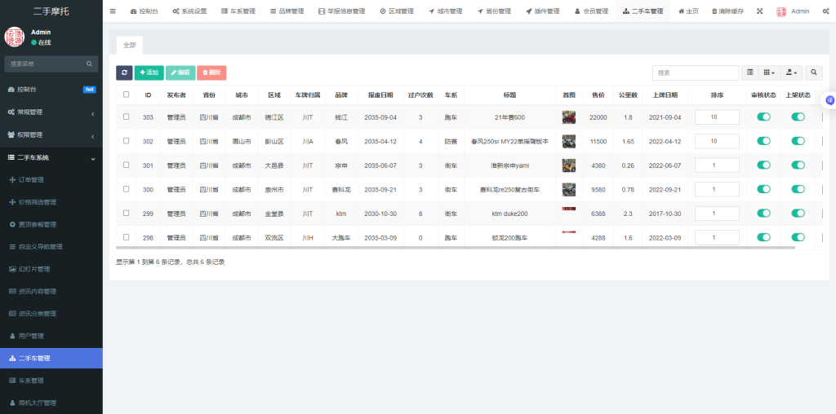Click the refresh table button
Screen dimensions: 836x414
[124, 73]
